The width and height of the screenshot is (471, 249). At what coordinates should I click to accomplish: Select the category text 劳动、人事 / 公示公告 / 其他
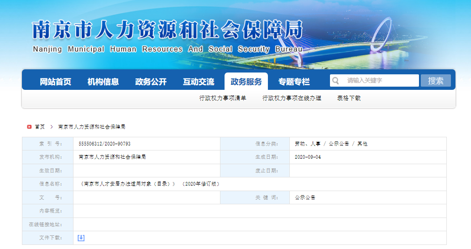click(331, 144)
